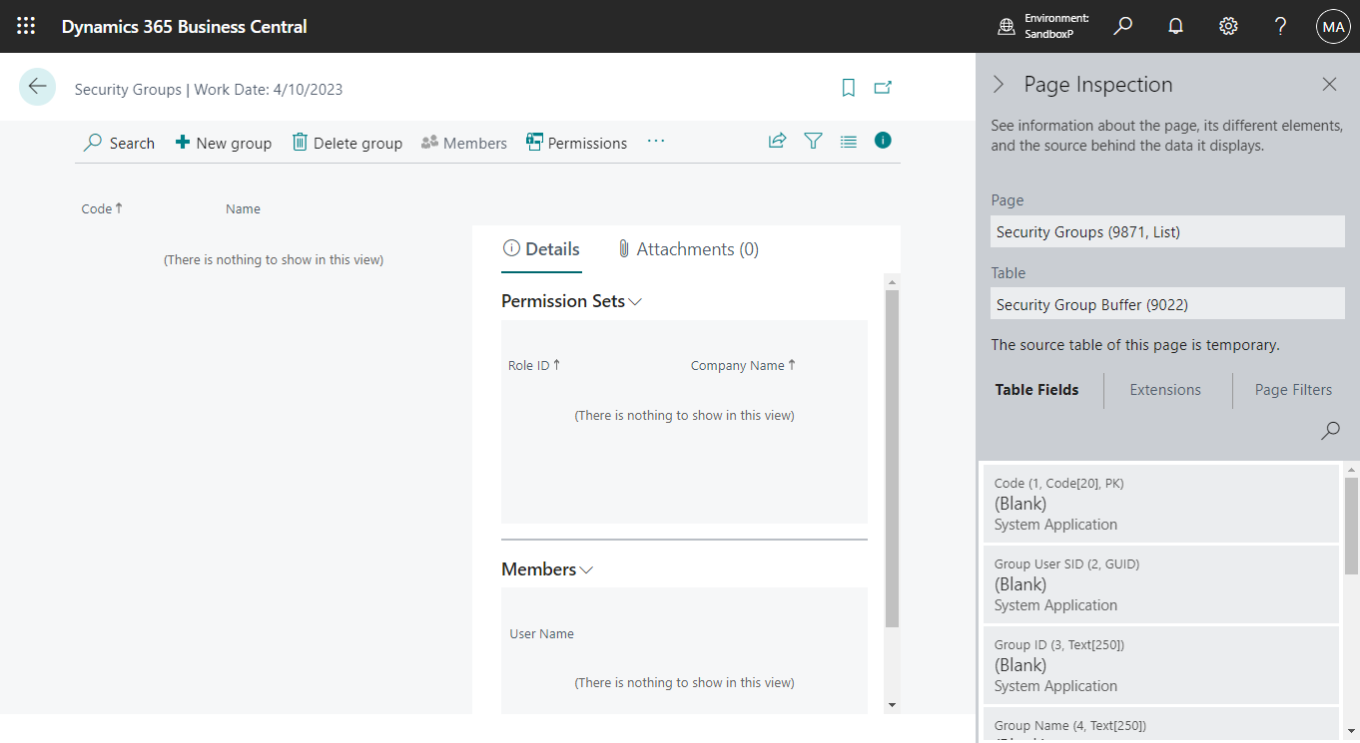Switch to the Extensions tab
This screenshot has height=743, width=1360.
click(1165, 390)
